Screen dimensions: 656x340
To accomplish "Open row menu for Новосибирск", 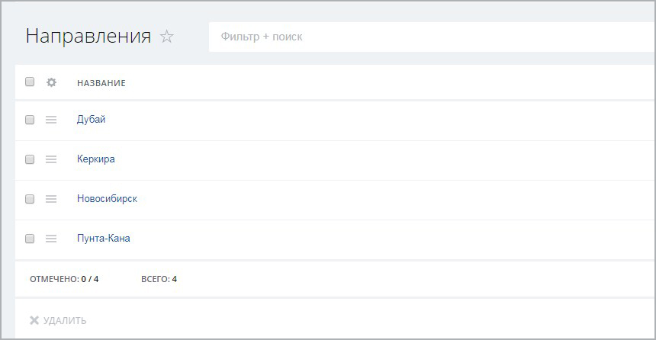I will click(51, 199).
